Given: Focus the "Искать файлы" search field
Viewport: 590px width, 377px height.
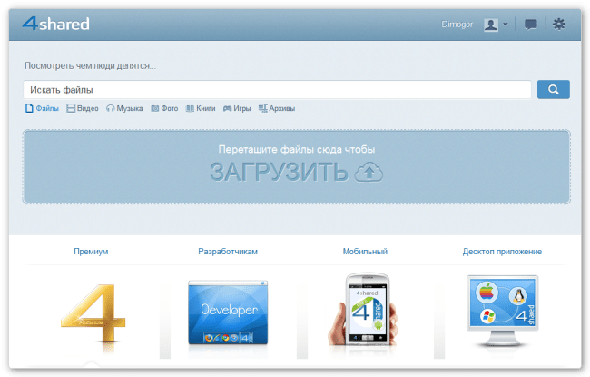Looking at the screenshot, I should coord(277,90).
